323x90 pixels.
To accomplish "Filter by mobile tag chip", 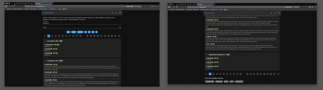I will 73,32.
